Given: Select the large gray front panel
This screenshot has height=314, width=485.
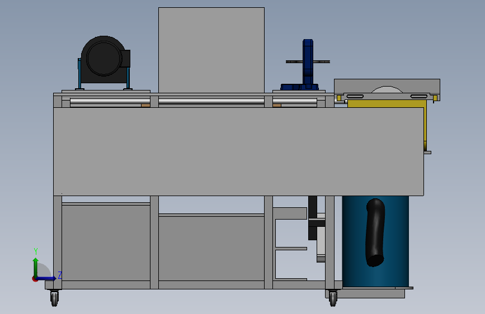Looking at the screenshot, I should coord(238,151).
